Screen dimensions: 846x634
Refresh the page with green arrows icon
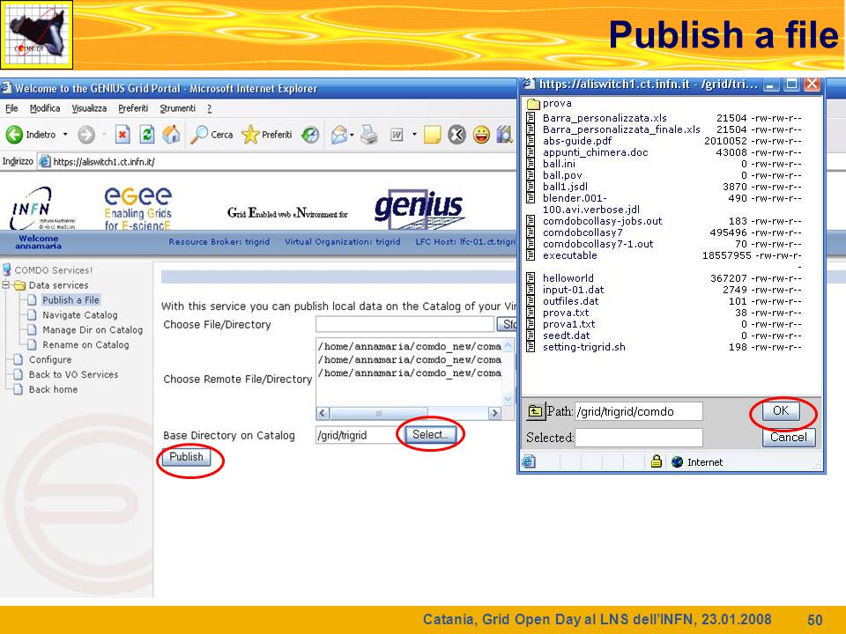point(147,134)
